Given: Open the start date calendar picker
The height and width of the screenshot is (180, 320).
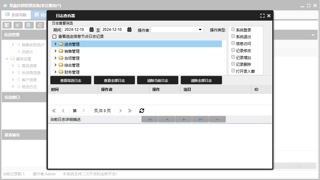Looking at the screenshot, I should point(91,29).
